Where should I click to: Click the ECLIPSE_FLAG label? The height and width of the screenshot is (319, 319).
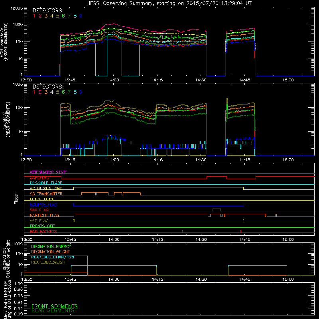[x=43, y=205]
